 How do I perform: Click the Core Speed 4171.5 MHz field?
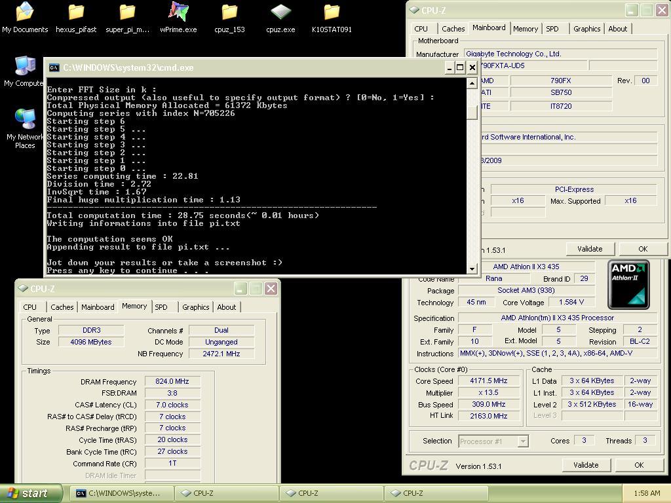pos(489,381)
